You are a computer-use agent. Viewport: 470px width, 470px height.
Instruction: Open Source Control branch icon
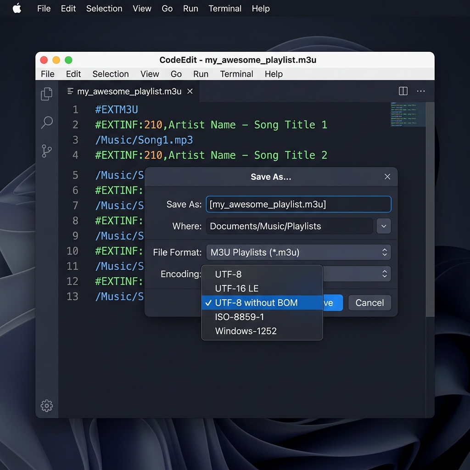coord(47,151)
